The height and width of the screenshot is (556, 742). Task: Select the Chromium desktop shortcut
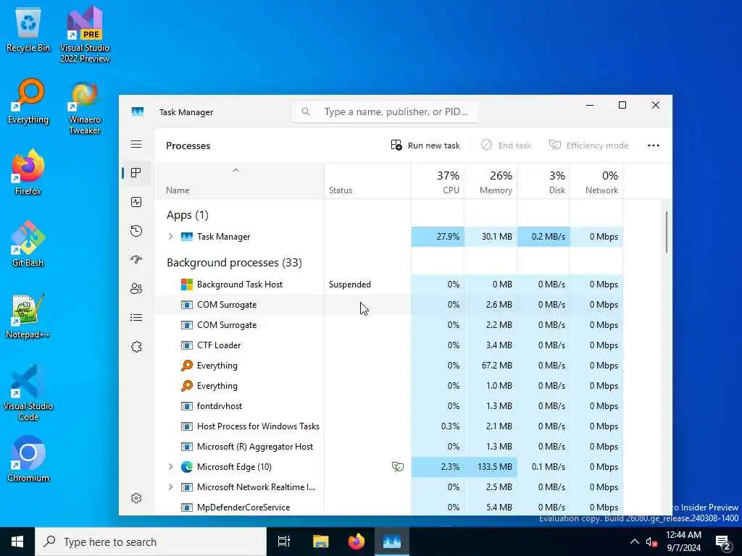pyautogui.click(x=28, y=459)
